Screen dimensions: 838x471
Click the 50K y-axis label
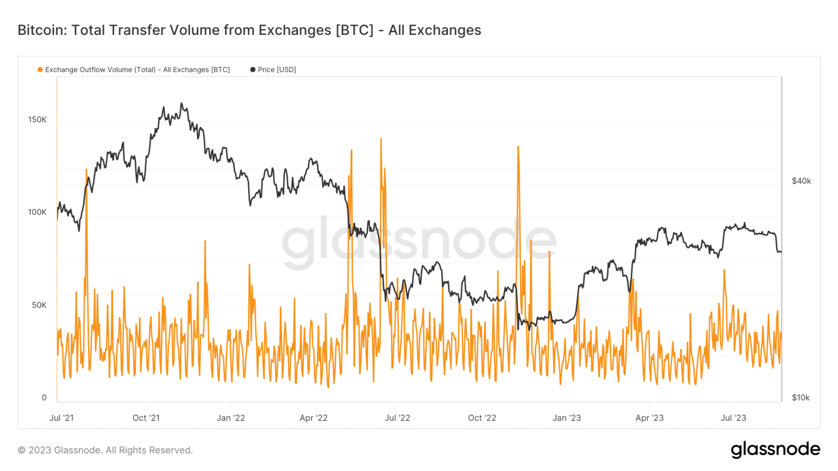click(x=39, y=305)
